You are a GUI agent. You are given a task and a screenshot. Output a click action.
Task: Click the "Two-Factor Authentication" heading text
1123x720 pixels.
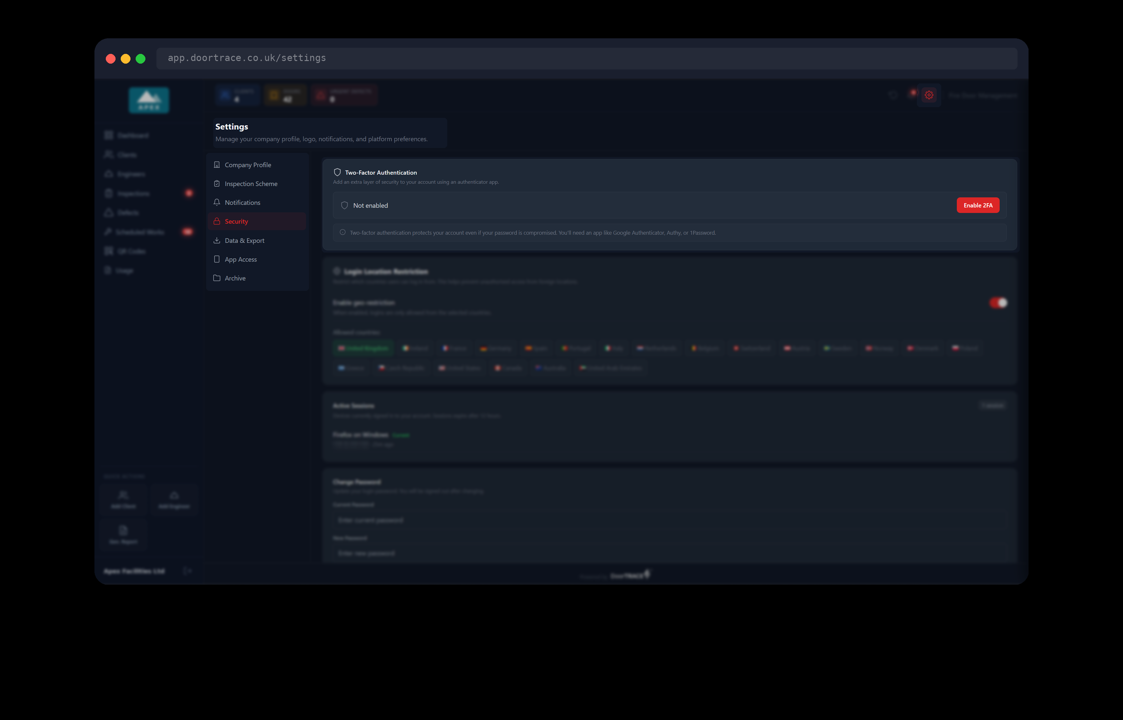click(x=381, y=172)
